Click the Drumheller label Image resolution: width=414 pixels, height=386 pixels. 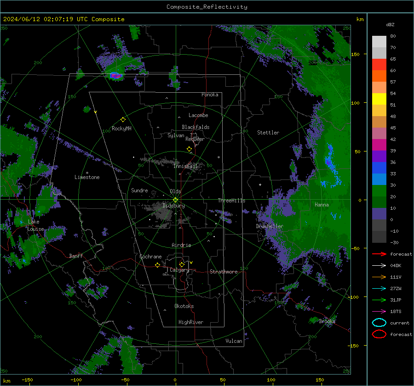tap(270, 226)
